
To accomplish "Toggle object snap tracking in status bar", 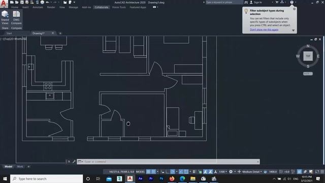I will (181, 172).
